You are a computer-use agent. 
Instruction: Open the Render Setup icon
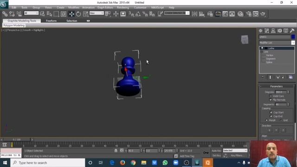tap(249, 14)
